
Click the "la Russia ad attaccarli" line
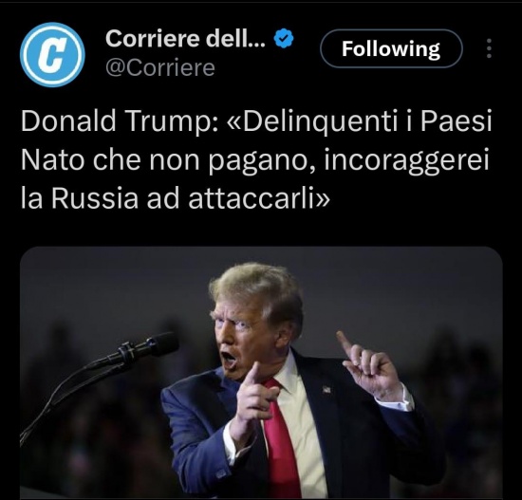[176, 198]
